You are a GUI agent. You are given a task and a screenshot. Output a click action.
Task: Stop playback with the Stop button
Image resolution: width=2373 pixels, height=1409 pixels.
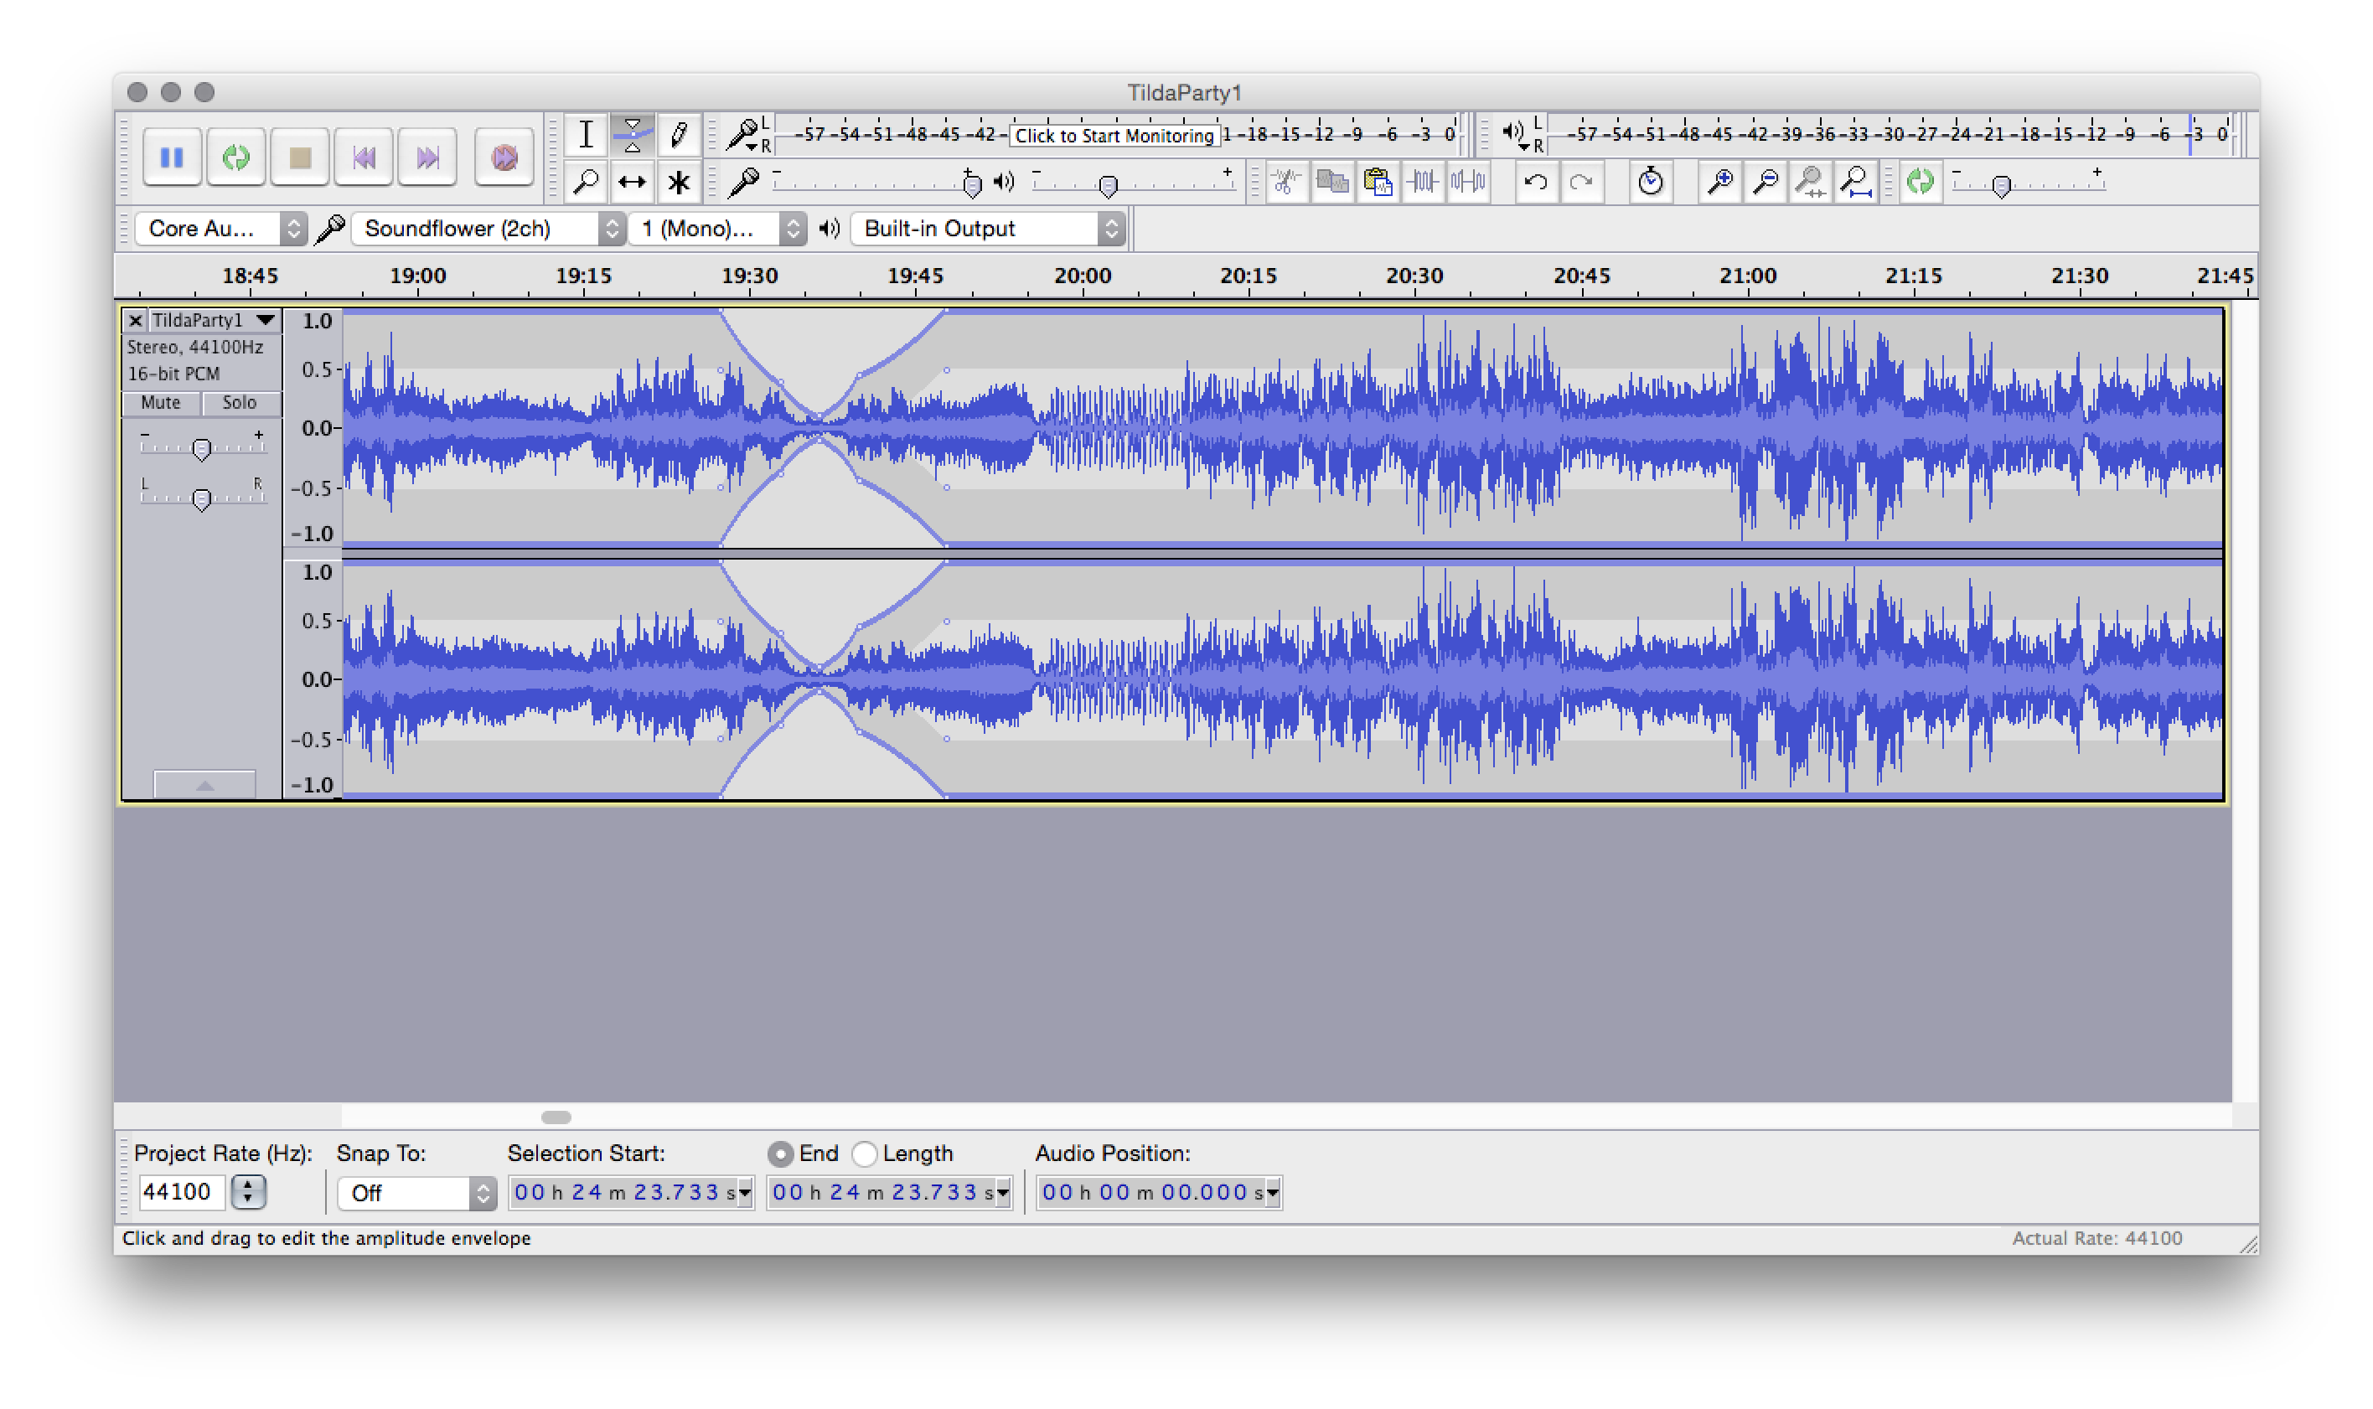tap(300, 157)
